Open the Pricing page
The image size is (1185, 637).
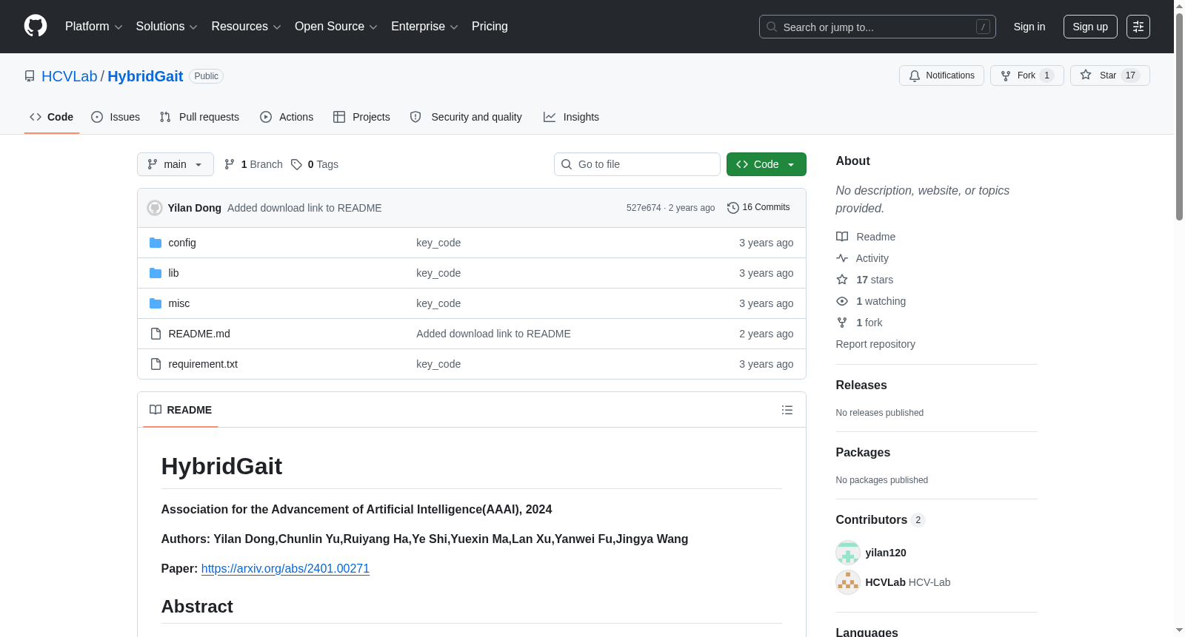pos(490,27)
